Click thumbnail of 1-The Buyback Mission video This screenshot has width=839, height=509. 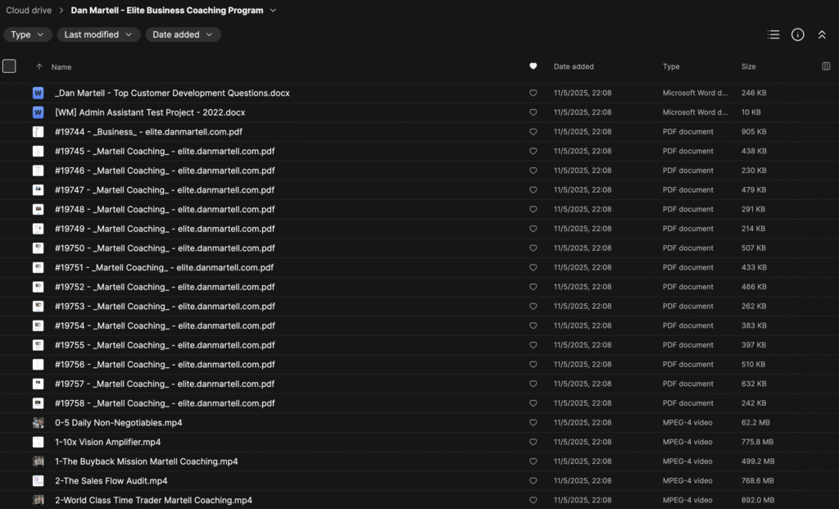click(x=38, y=461)
